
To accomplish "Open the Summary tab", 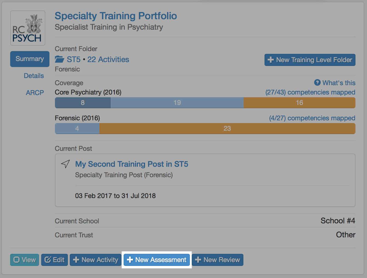I will pyautogui.click(x=30, y=59).
